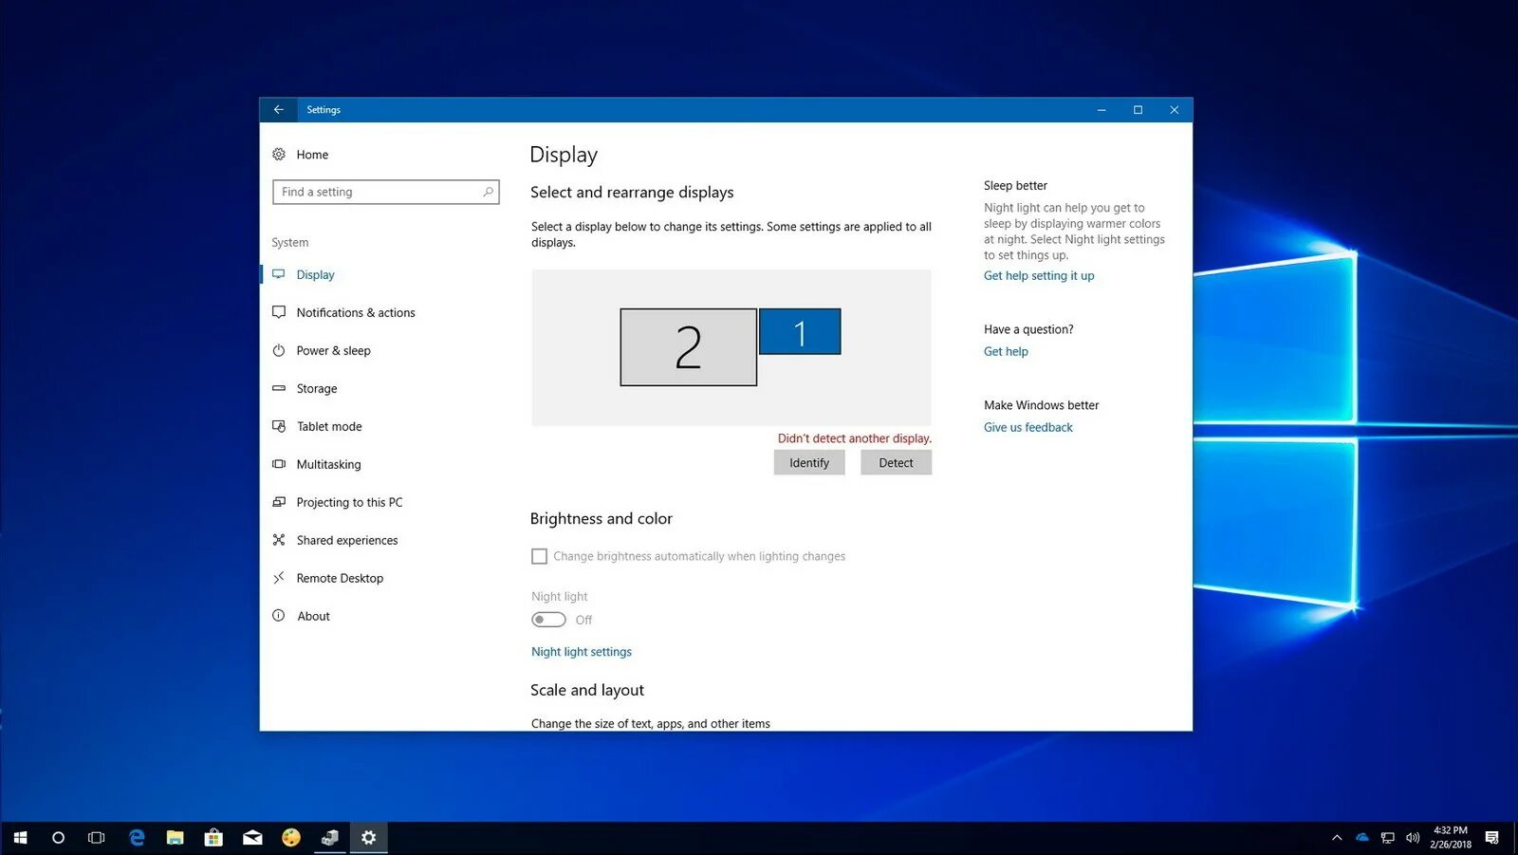Open the Mail app from the taskbar
Viewport: 1518px width, 855px height.
pyautogui.click(x=252, y=838)
